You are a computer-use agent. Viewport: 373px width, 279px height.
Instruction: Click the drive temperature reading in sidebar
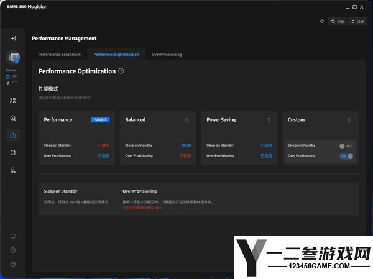(x=12, y=82)
